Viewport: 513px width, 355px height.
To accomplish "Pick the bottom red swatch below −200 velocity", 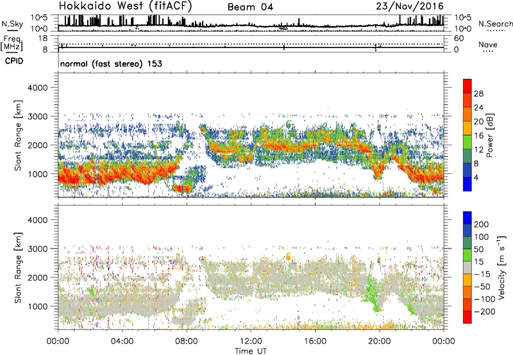I will coord(467,317).
